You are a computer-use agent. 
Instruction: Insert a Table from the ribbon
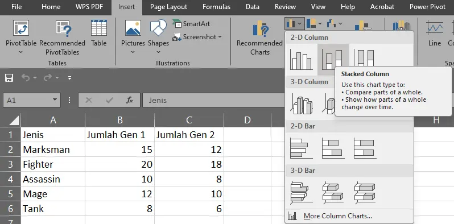pos(99,34)
